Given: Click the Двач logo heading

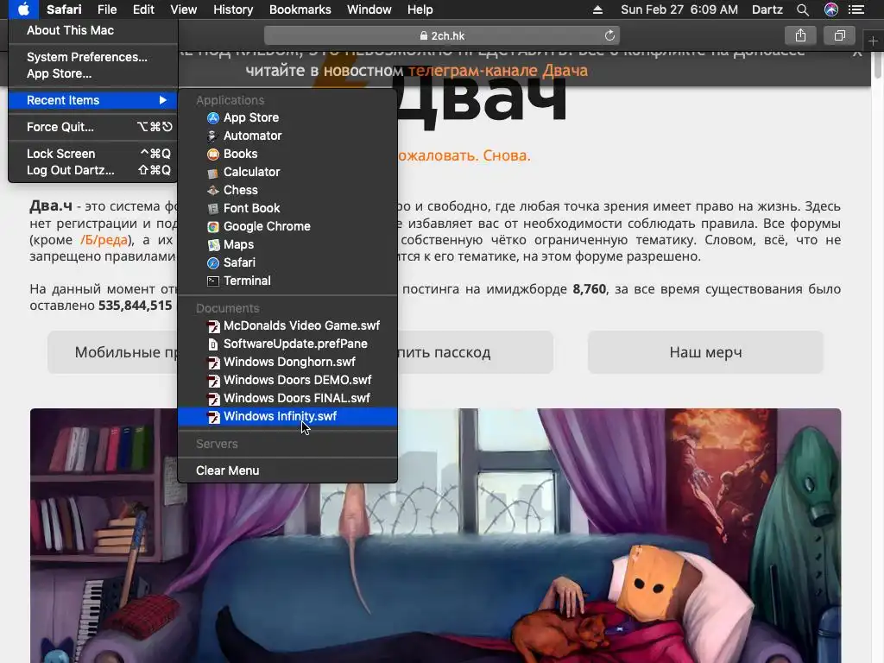Looking at the screenshot, I should pyautogui.click(x=482, y=100).
